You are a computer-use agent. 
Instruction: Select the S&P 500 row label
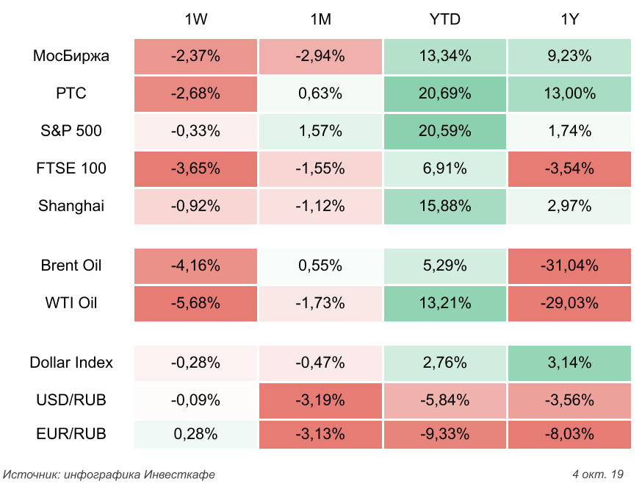(x=71, y=131)
